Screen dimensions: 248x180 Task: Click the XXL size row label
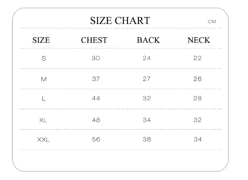pos(43,140)
